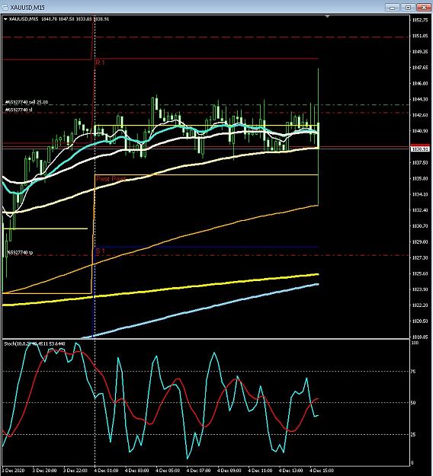Minimize the XAUUSD,M15 chart window
The width and height of the screenshot is (433, 476).
tap(392, 8)
